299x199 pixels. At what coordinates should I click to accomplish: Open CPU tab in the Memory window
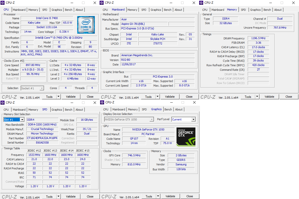[205, 10]
